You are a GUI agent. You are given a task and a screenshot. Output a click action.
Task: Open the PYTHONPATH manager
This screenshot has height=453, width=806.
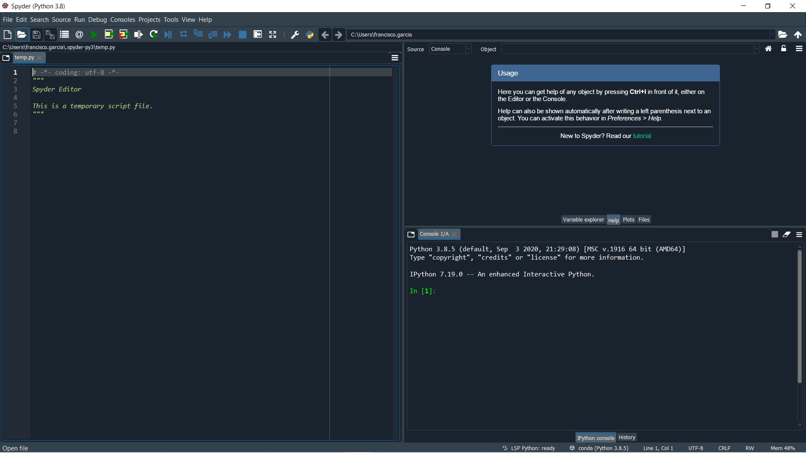[309, 34]
